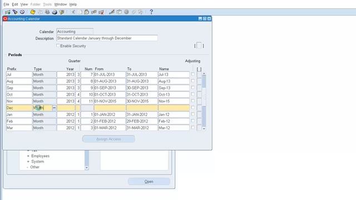
Task: Check the Adjusting box for Aug-13 row
Action: point(193,81)
